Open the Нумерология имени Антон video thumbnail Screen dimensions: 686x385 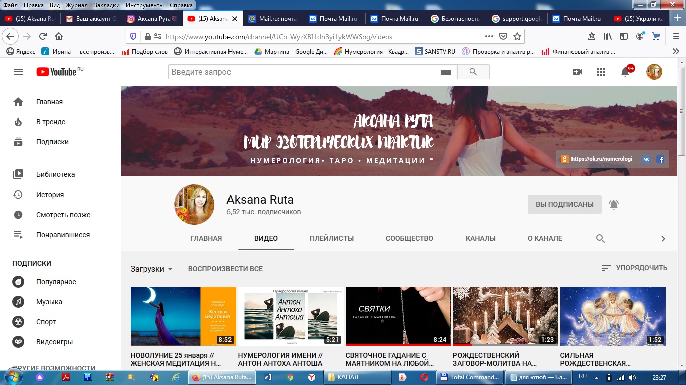click(x=290, y=316)
